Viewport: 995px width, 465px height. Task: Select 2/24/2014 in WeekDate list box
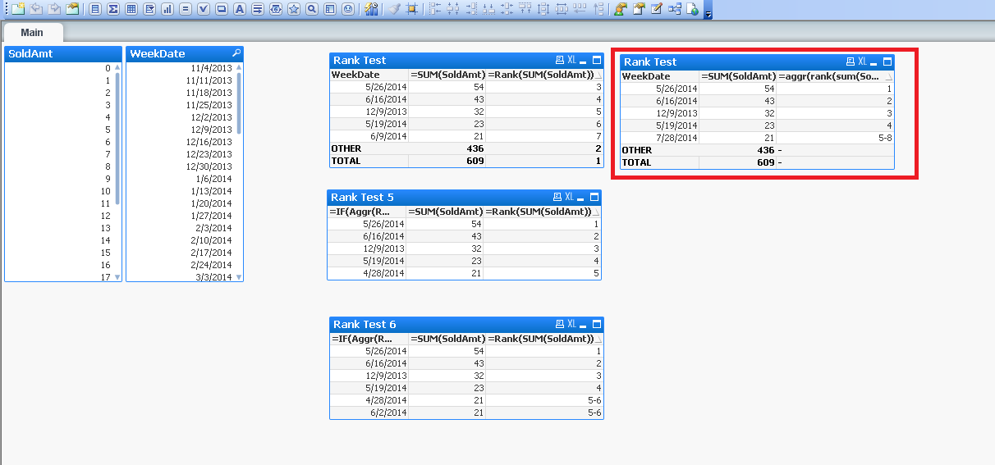[x=181, y=265]
